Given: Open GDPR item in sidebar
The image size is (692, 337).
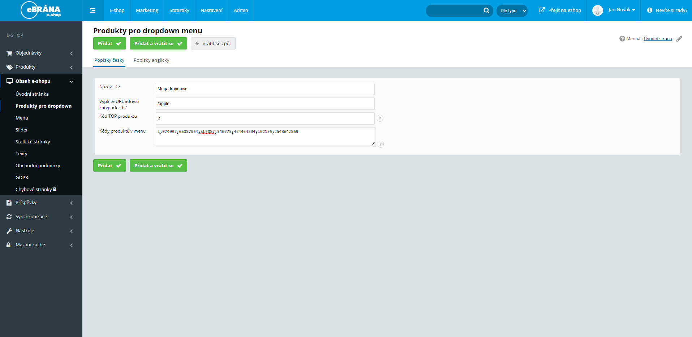Looking at the screenshot, I should (x=22, y=177).
